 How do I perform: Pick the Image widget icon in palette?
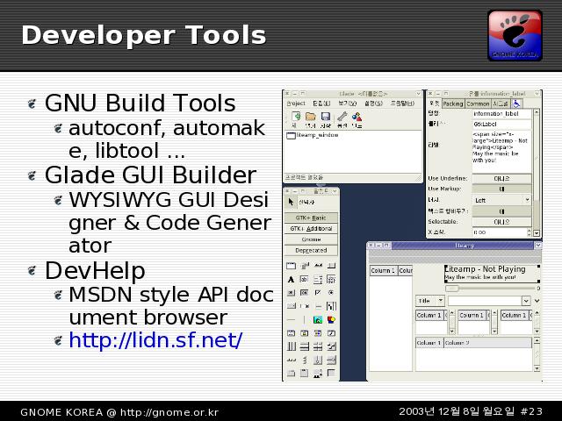[x=318, y=320]
